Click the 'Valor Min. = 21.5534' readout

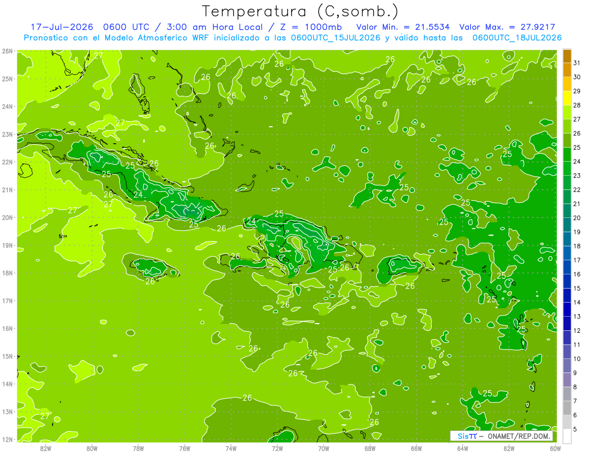coord(403,27)
